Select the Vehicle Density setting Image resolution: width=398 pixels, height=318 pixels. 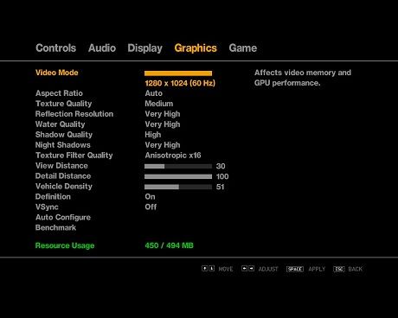pos(64,187)
